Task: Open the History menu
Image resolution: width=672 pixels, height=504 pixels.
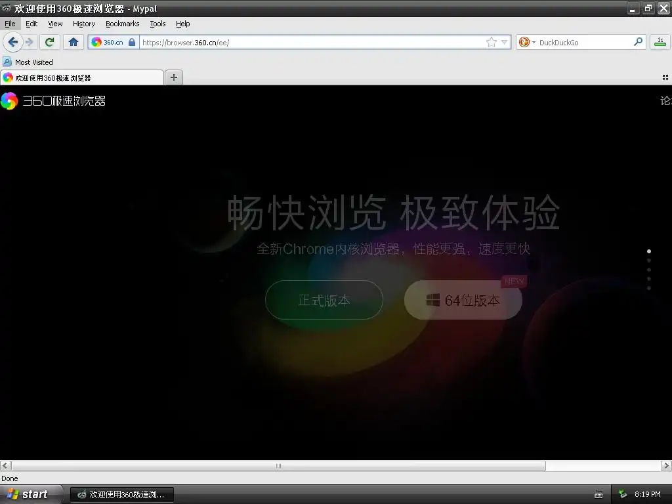Action: pos(83,24)
